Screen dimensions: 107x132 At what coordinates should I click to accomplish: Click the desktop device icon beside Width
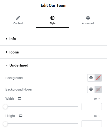[x=20, y=99]
